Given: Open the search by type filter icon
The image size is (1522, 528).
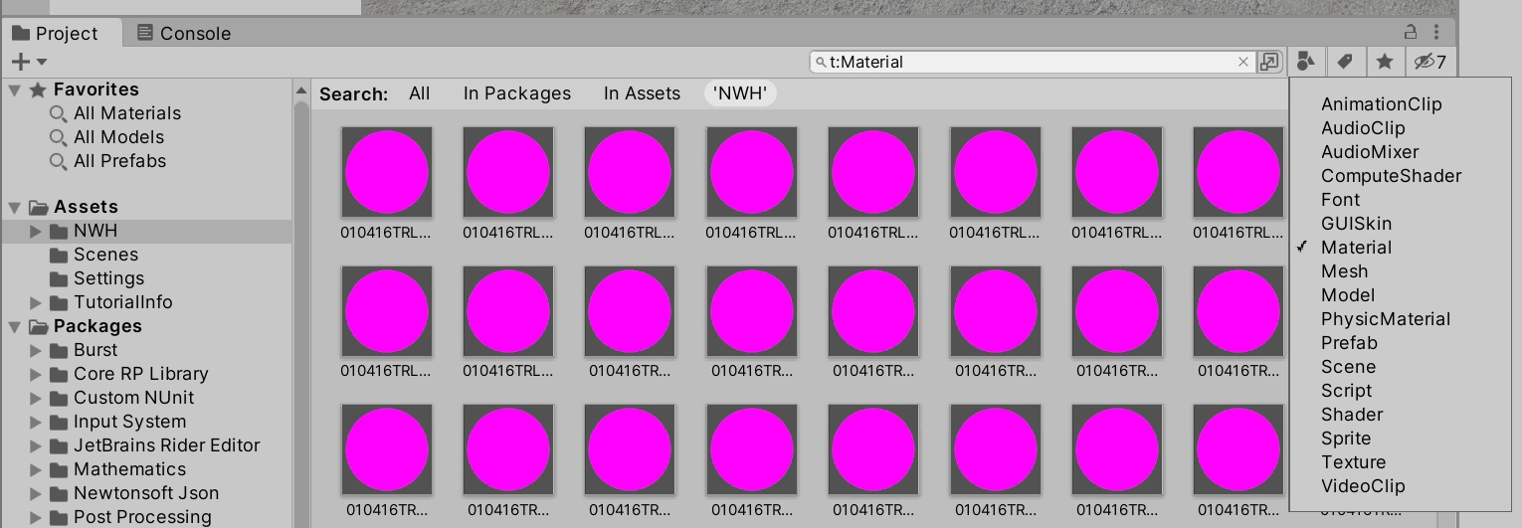Looking at the screenshot, I should click(1307, 62).
